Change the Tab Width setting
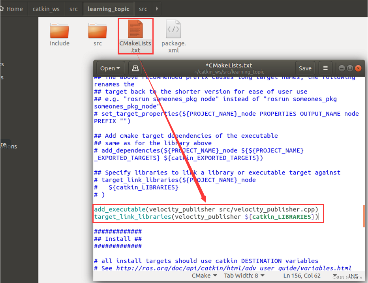The height and width of the screenshot is (283, 368). tap(244, 276)
